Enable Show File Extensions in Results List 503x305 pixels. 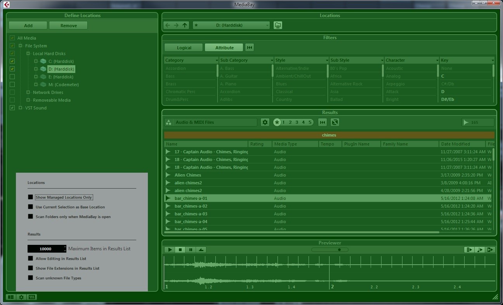pos(31,268)
